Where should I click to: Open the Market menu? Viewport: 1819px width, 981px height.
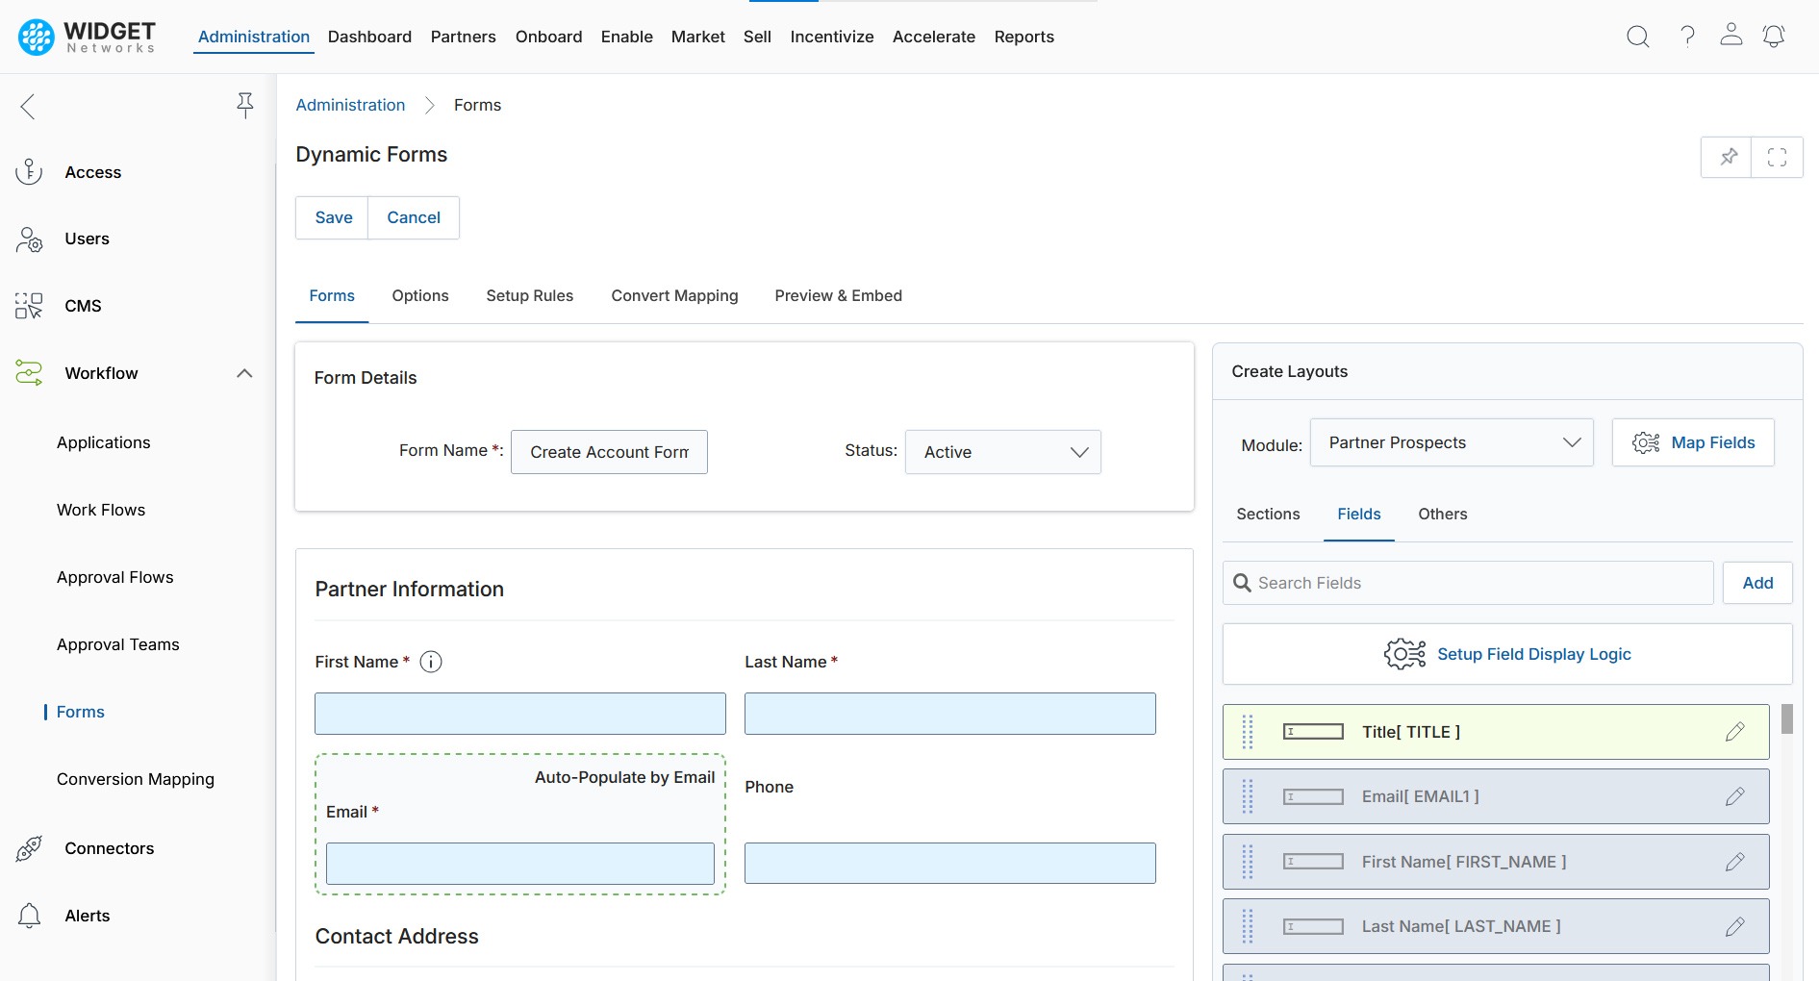click(698, 37)
